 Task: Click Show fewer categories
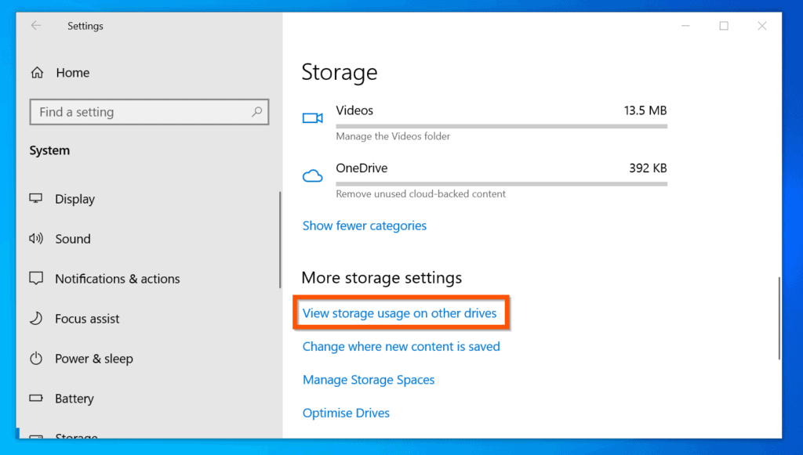(x=364, y=226)
